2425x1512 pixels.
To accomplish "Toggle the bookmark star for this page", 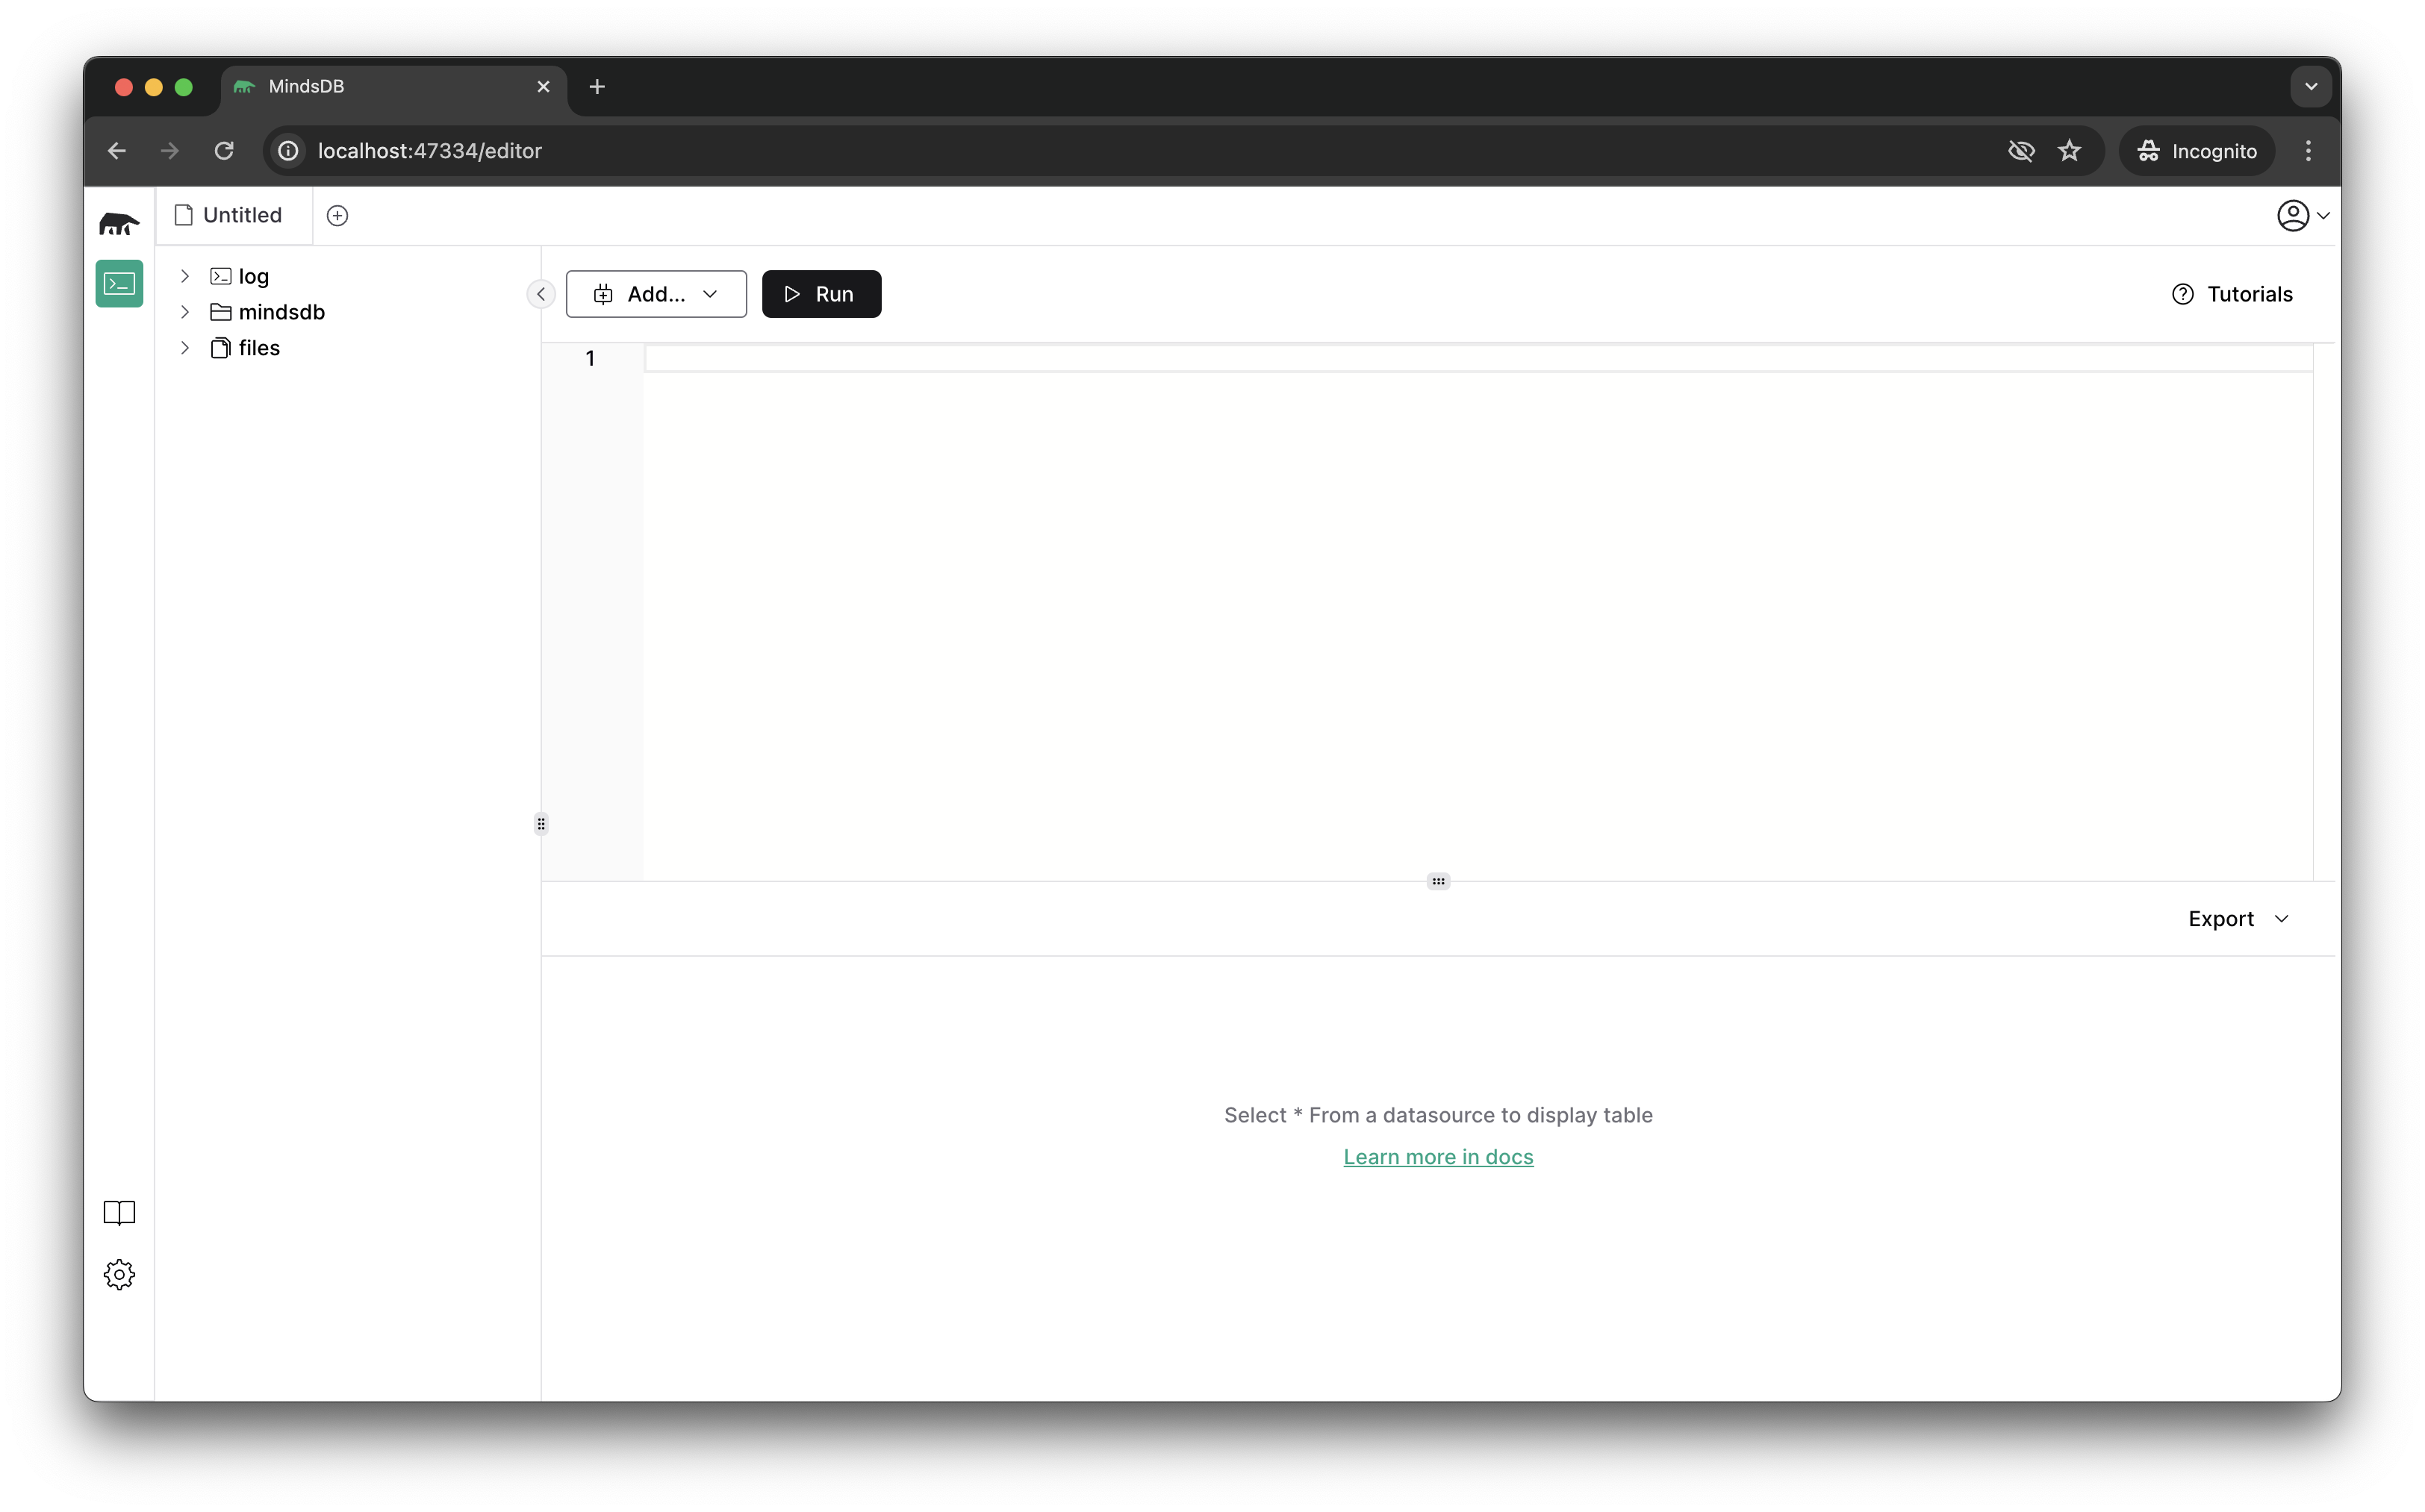I will pyautogui.click(x=2070, y=150).
